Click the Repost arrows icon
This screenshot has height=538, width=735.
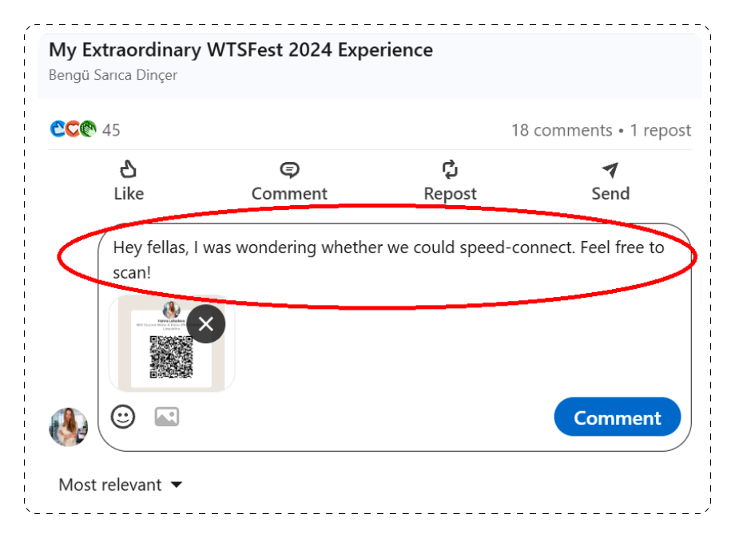pyautogui.click(x=450, y=169)
